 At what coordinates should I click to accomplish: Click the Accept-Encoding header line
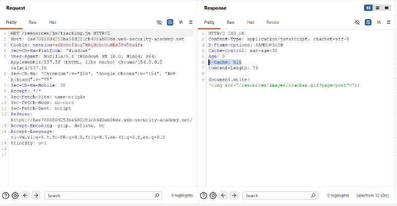click(x=58, y=126)
